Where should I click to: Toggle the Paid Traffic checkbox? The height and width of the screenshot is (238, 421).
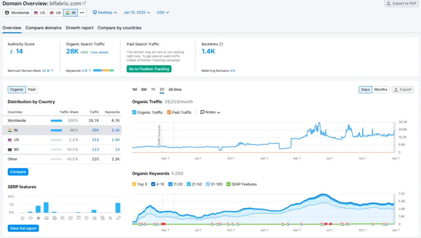point(169,112)
